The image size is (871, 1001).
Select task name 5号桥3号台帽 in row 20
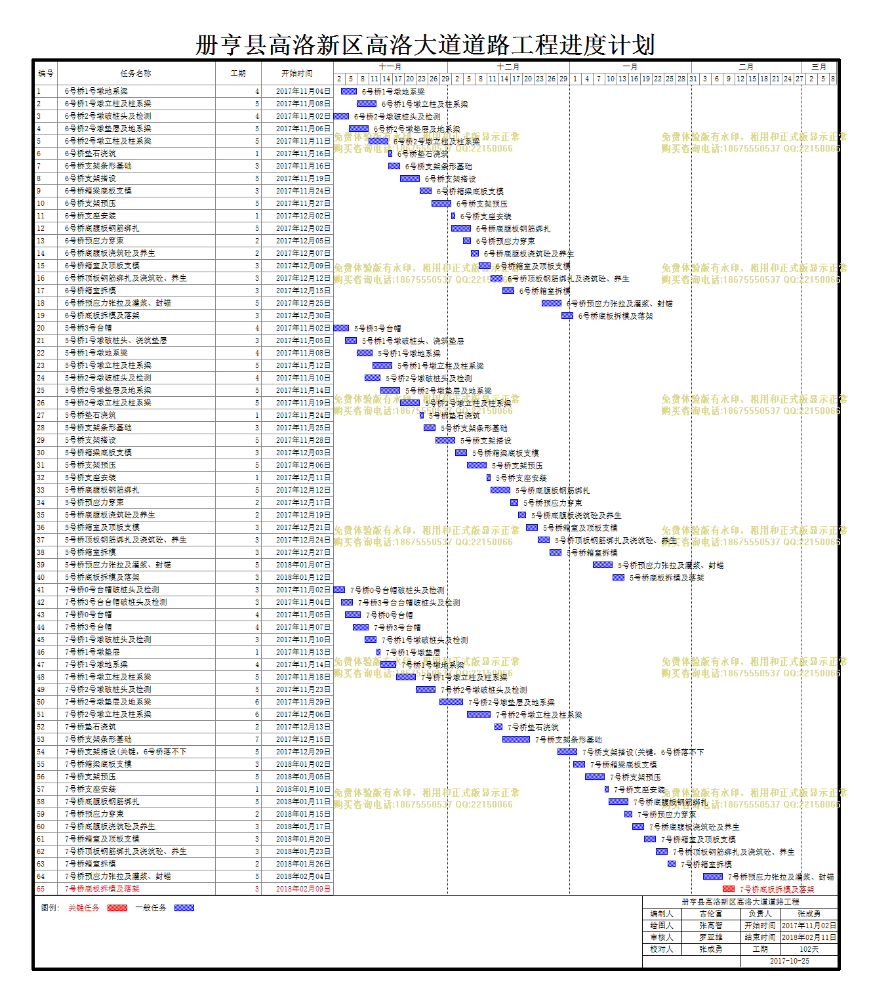89,328
